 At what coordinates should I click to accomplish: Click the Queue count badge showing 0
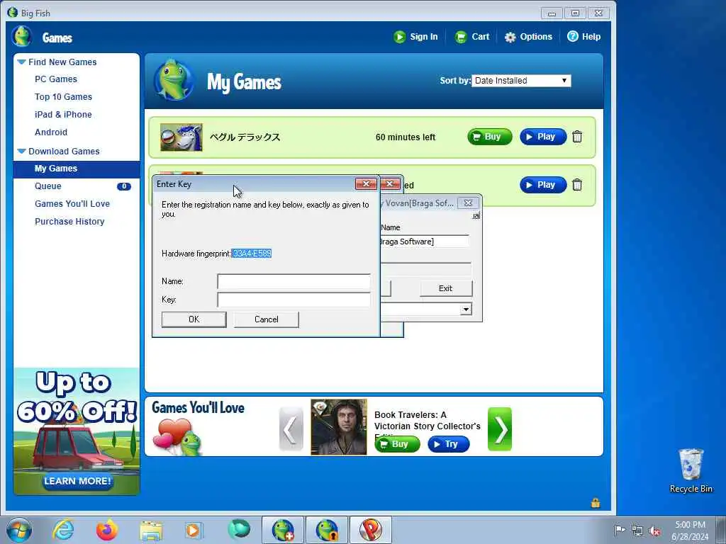point(123,186)
